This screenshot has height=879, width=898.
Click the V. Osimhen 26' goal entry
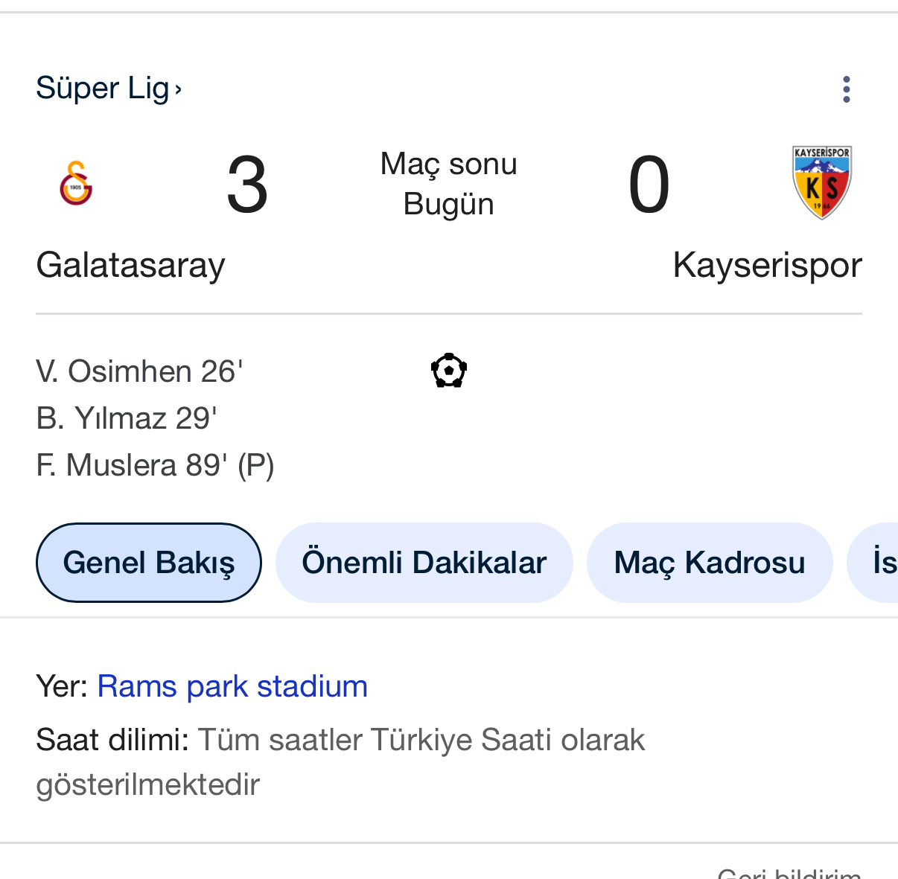[x=139, y=371]
